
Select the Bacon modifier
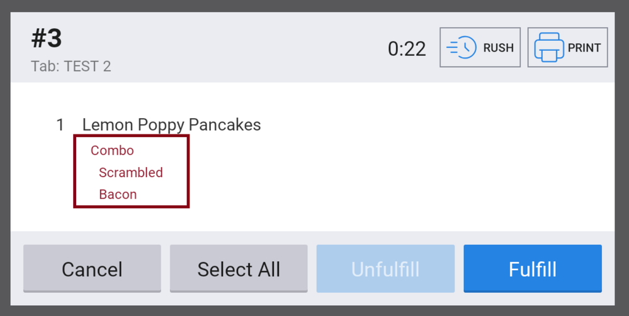click(x=118, y=194)
